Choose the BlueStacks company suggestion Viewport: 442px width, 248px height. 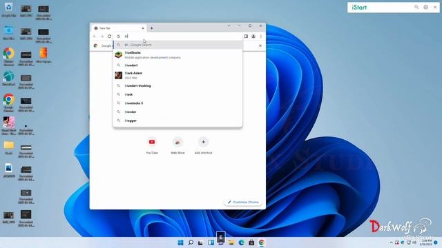pos(177,55)
